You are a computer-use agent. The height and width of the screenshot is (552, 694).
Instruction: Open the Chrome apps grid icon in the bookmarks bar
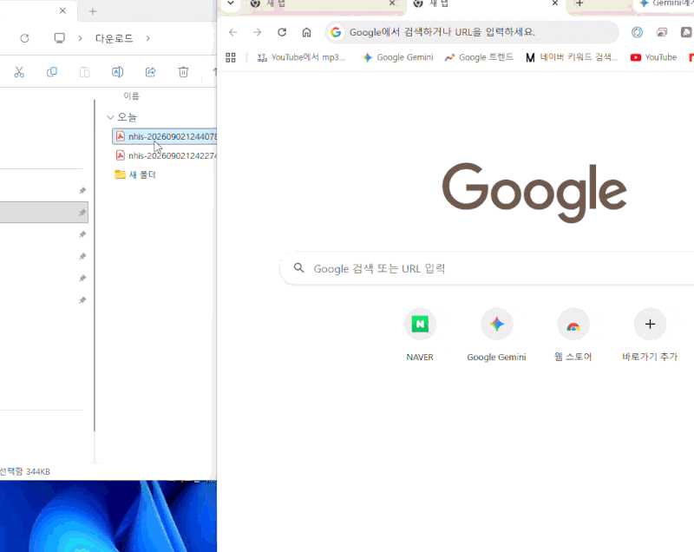point(231,57)
